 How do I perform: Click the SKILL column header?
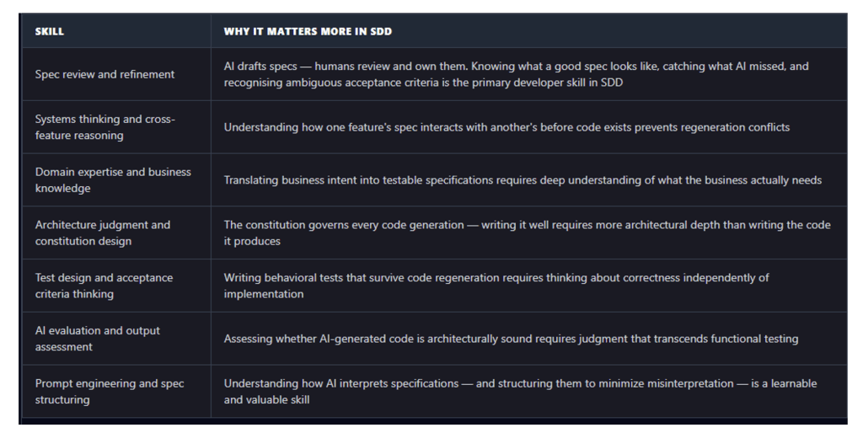click(x=50, y=31)
